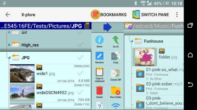Select the Rename tool
Screen dimensions: 197x110
tap(99, 56)
